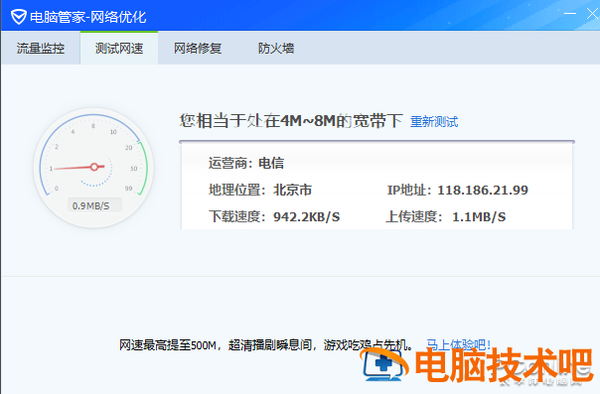The image size is (600, 394).
Task: Click the 网速最高提至500M promotion text
Action: click(x=266, y=345)
